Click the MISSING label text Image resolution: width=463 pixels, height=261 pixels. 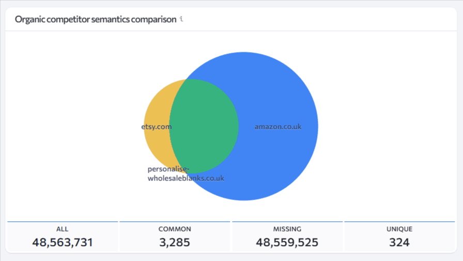pyautogui.click(x=287, y=229)
